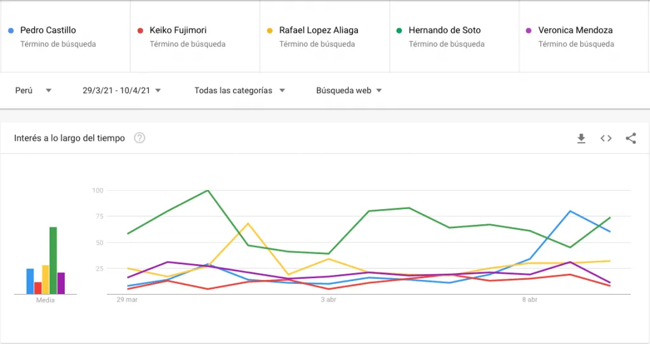Click the '100' y-axis value
The height and width of the screenshot is (344, 650).
[x=97, y=191]
